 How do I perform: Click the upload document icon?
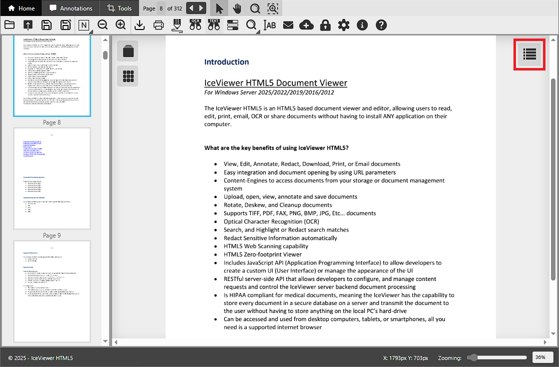click(28, 25)
